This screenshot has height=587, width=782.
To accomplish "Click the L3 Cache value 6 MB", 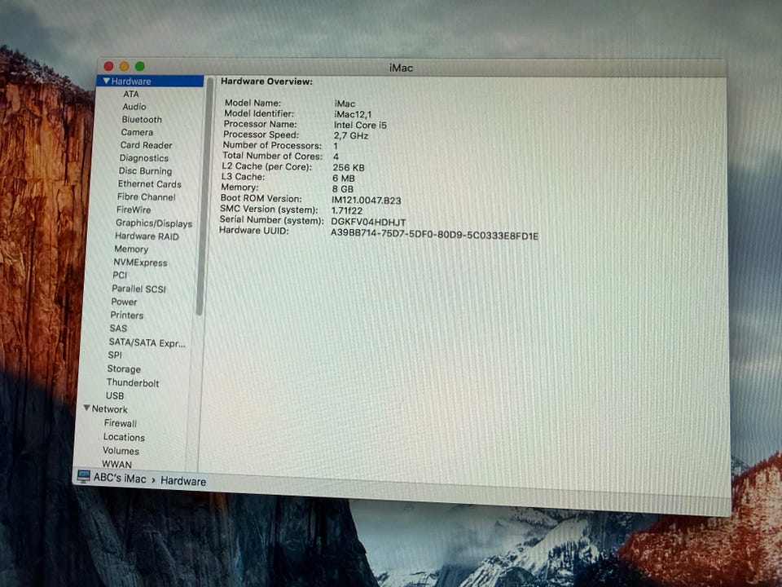I will pos(344,179).
